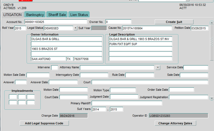Select the Intervene box

coord(54,68)
